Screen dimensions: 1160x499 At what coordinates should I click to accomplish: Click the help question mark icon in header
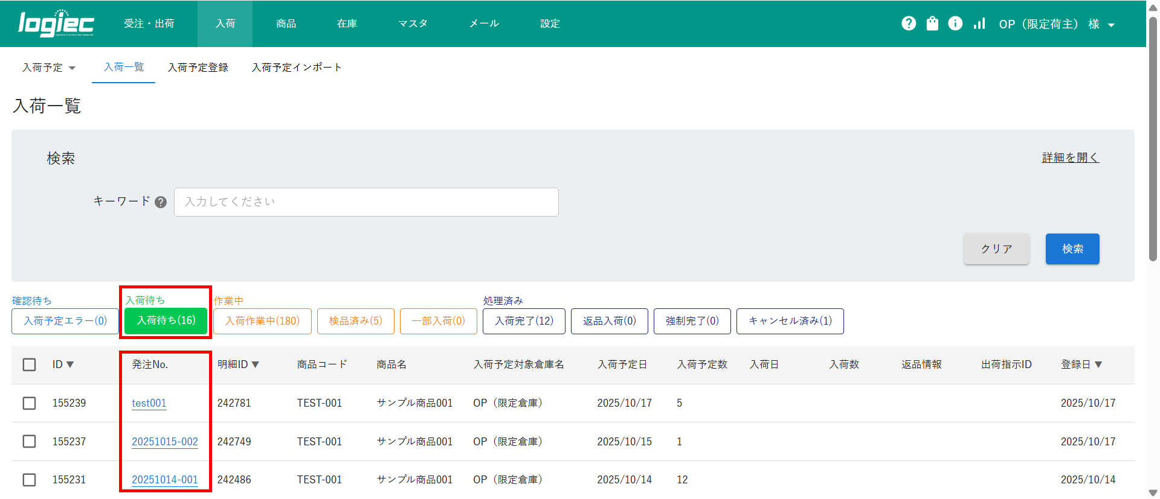pos(909,24)
